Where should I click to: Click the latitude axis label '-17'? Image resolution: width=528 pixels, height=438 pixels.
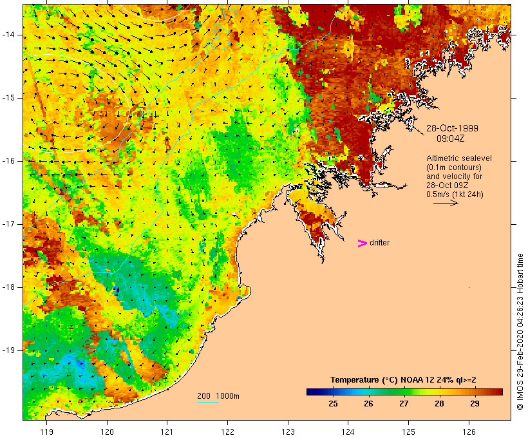(8, 224)
